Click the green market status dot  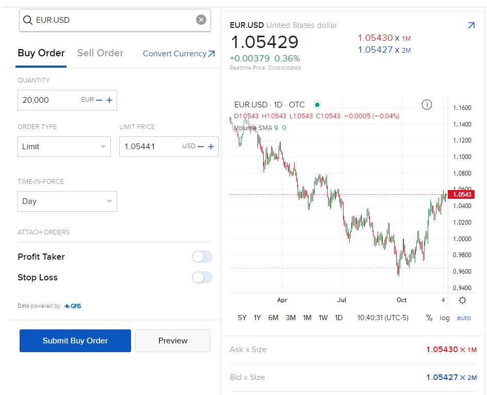point(317,105)
